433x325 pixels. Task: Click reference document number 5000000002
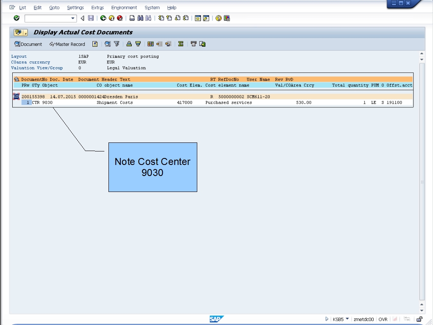231,97
